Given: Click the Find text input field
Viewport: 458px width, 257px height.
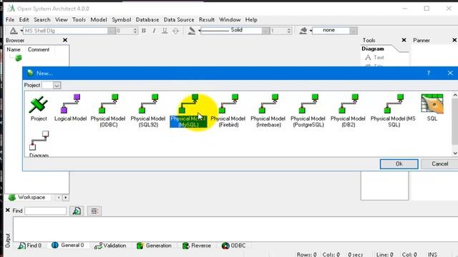Looking at the screenshot, I should tap(46, 211).
